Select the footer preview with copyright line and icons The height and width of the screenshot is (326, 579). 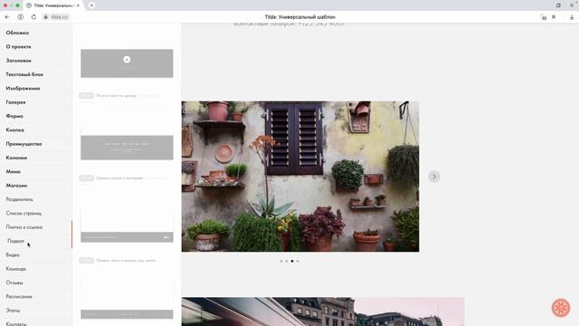pyautogui.click(x=127, y=237)
